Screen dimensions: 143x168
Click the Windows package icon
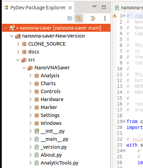[37, 123]
